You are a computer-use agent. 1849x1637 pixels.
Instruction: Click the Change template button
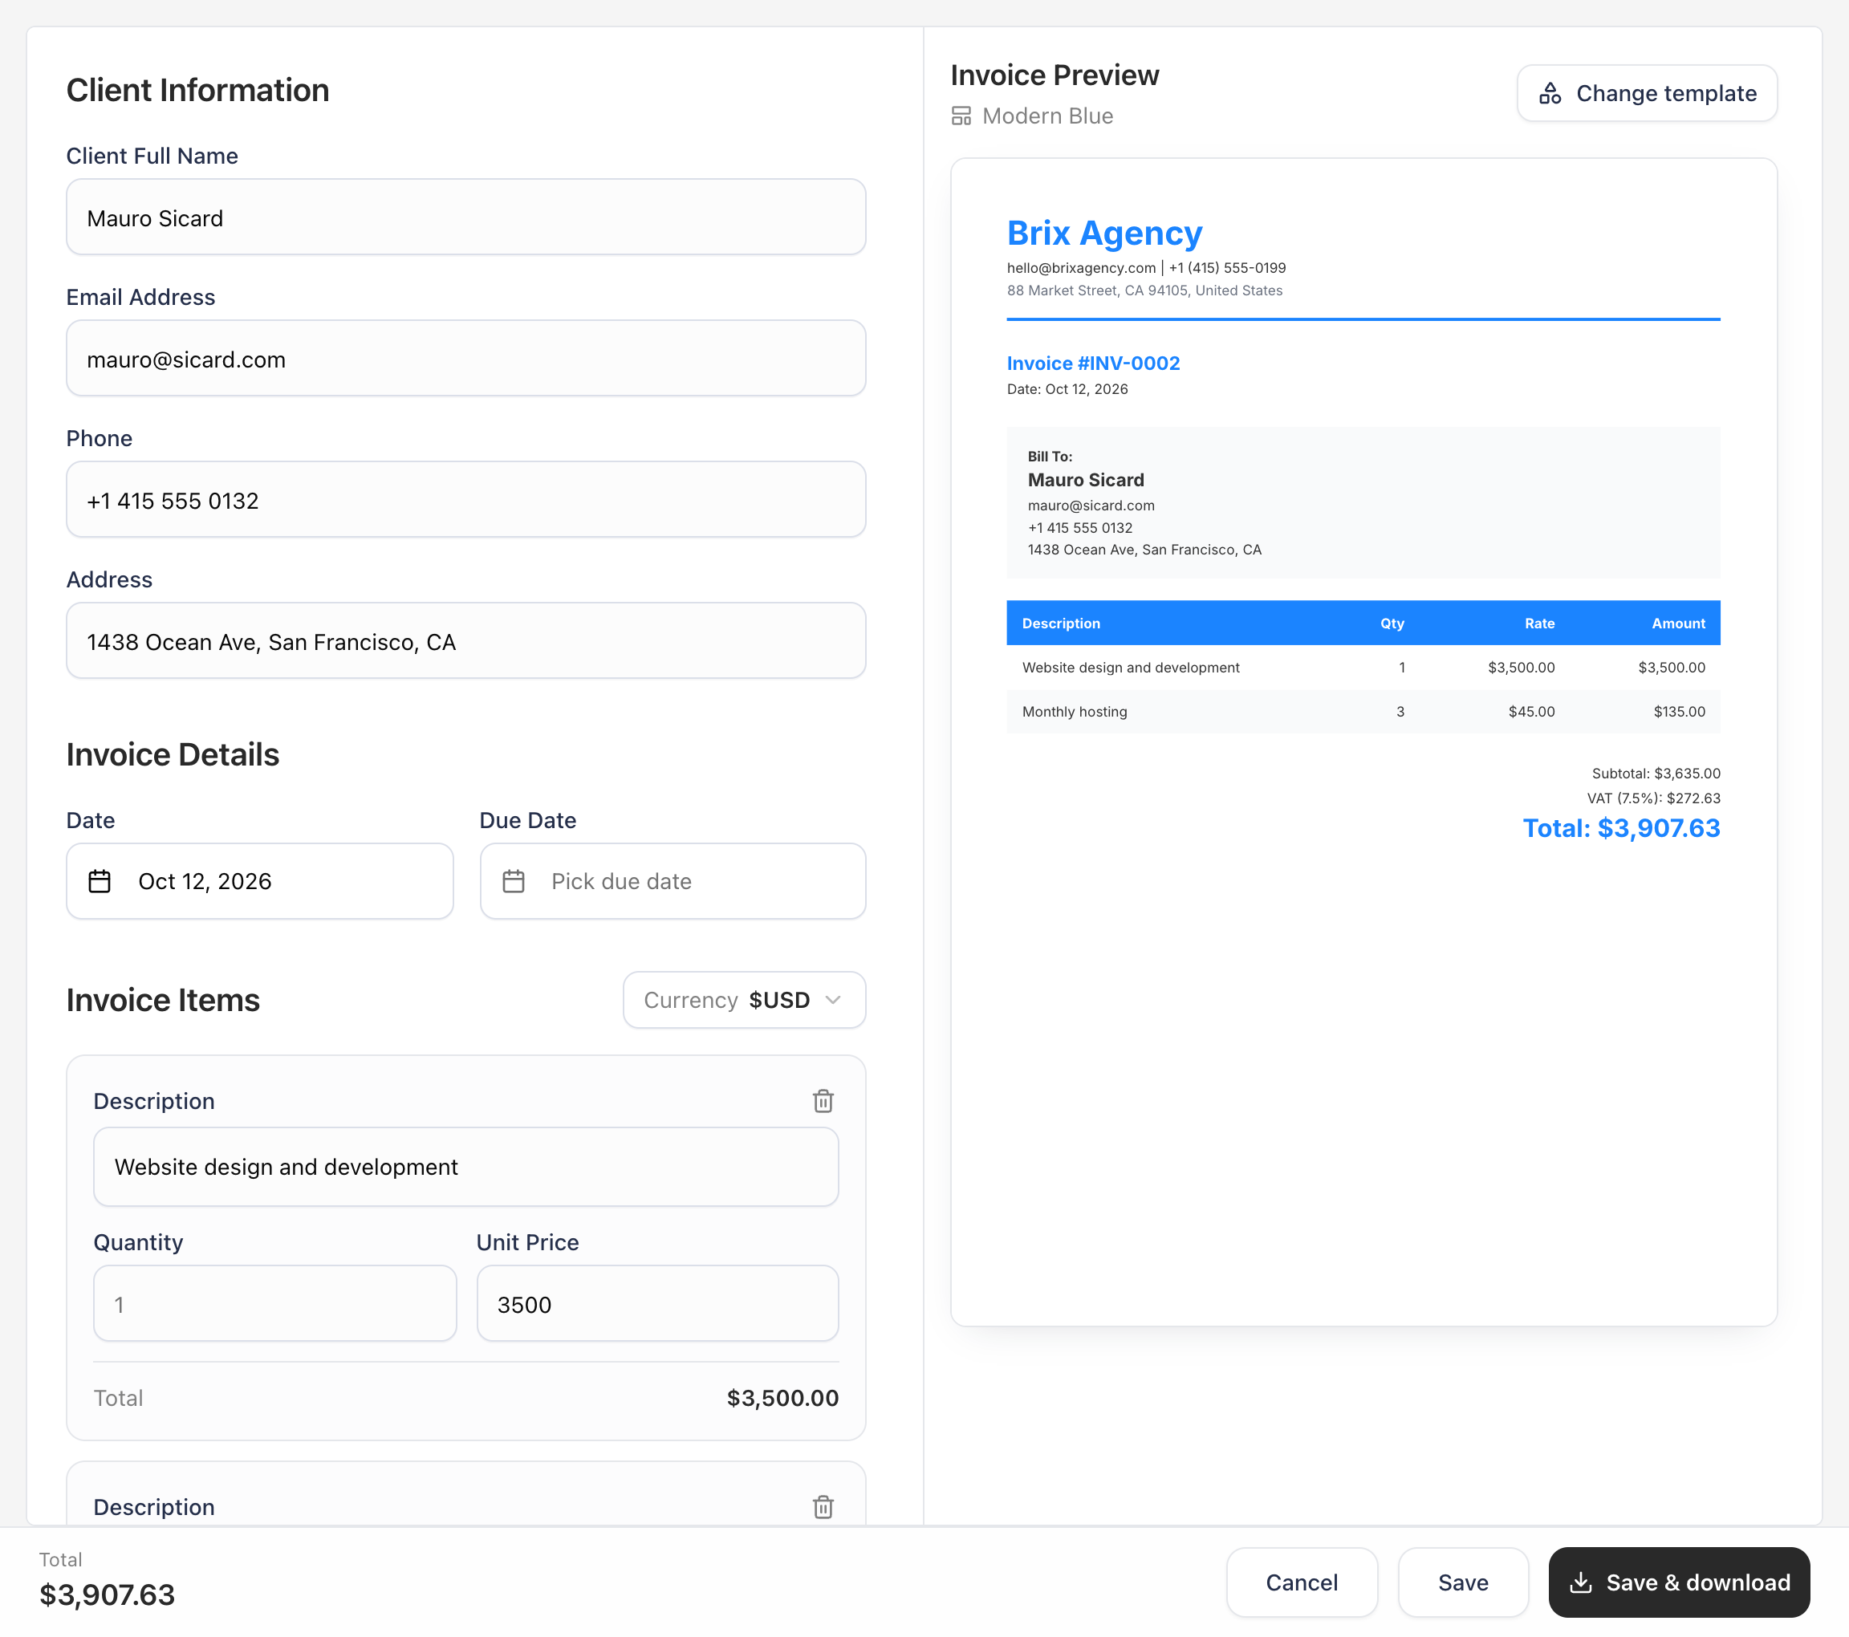(x=1647, y=93)
